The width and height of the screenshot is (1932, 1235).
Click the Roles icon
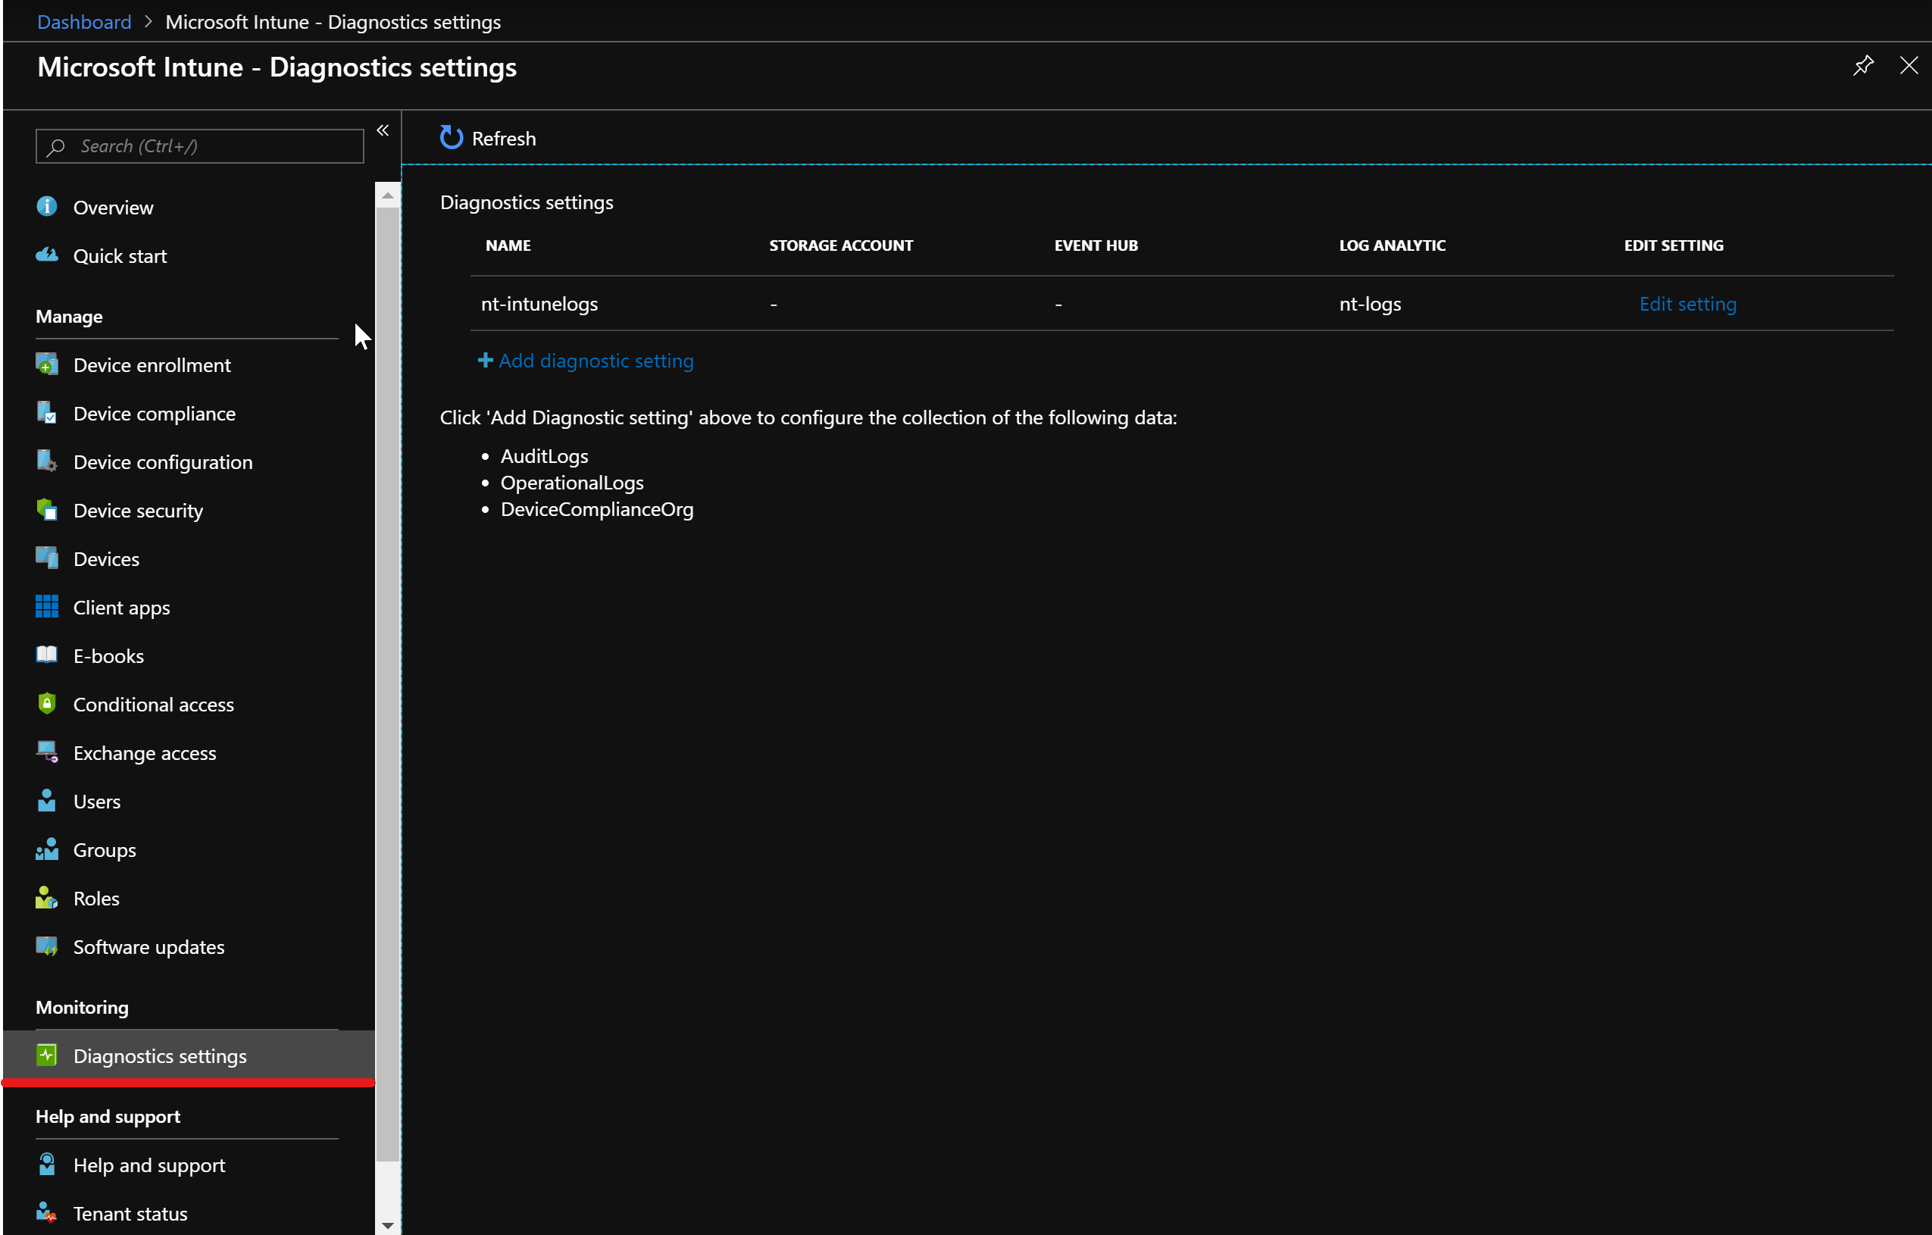point(46,898)
